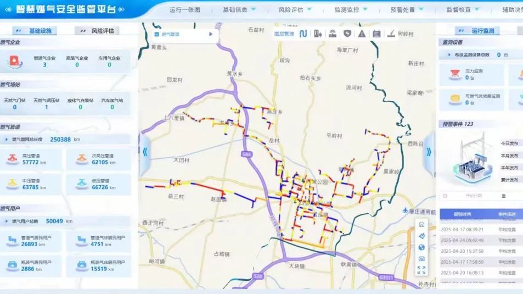This screenshot has height=294, width=523.
Task: Open the 监督检查 dropdown menu
Action: [x=463, y=10]
